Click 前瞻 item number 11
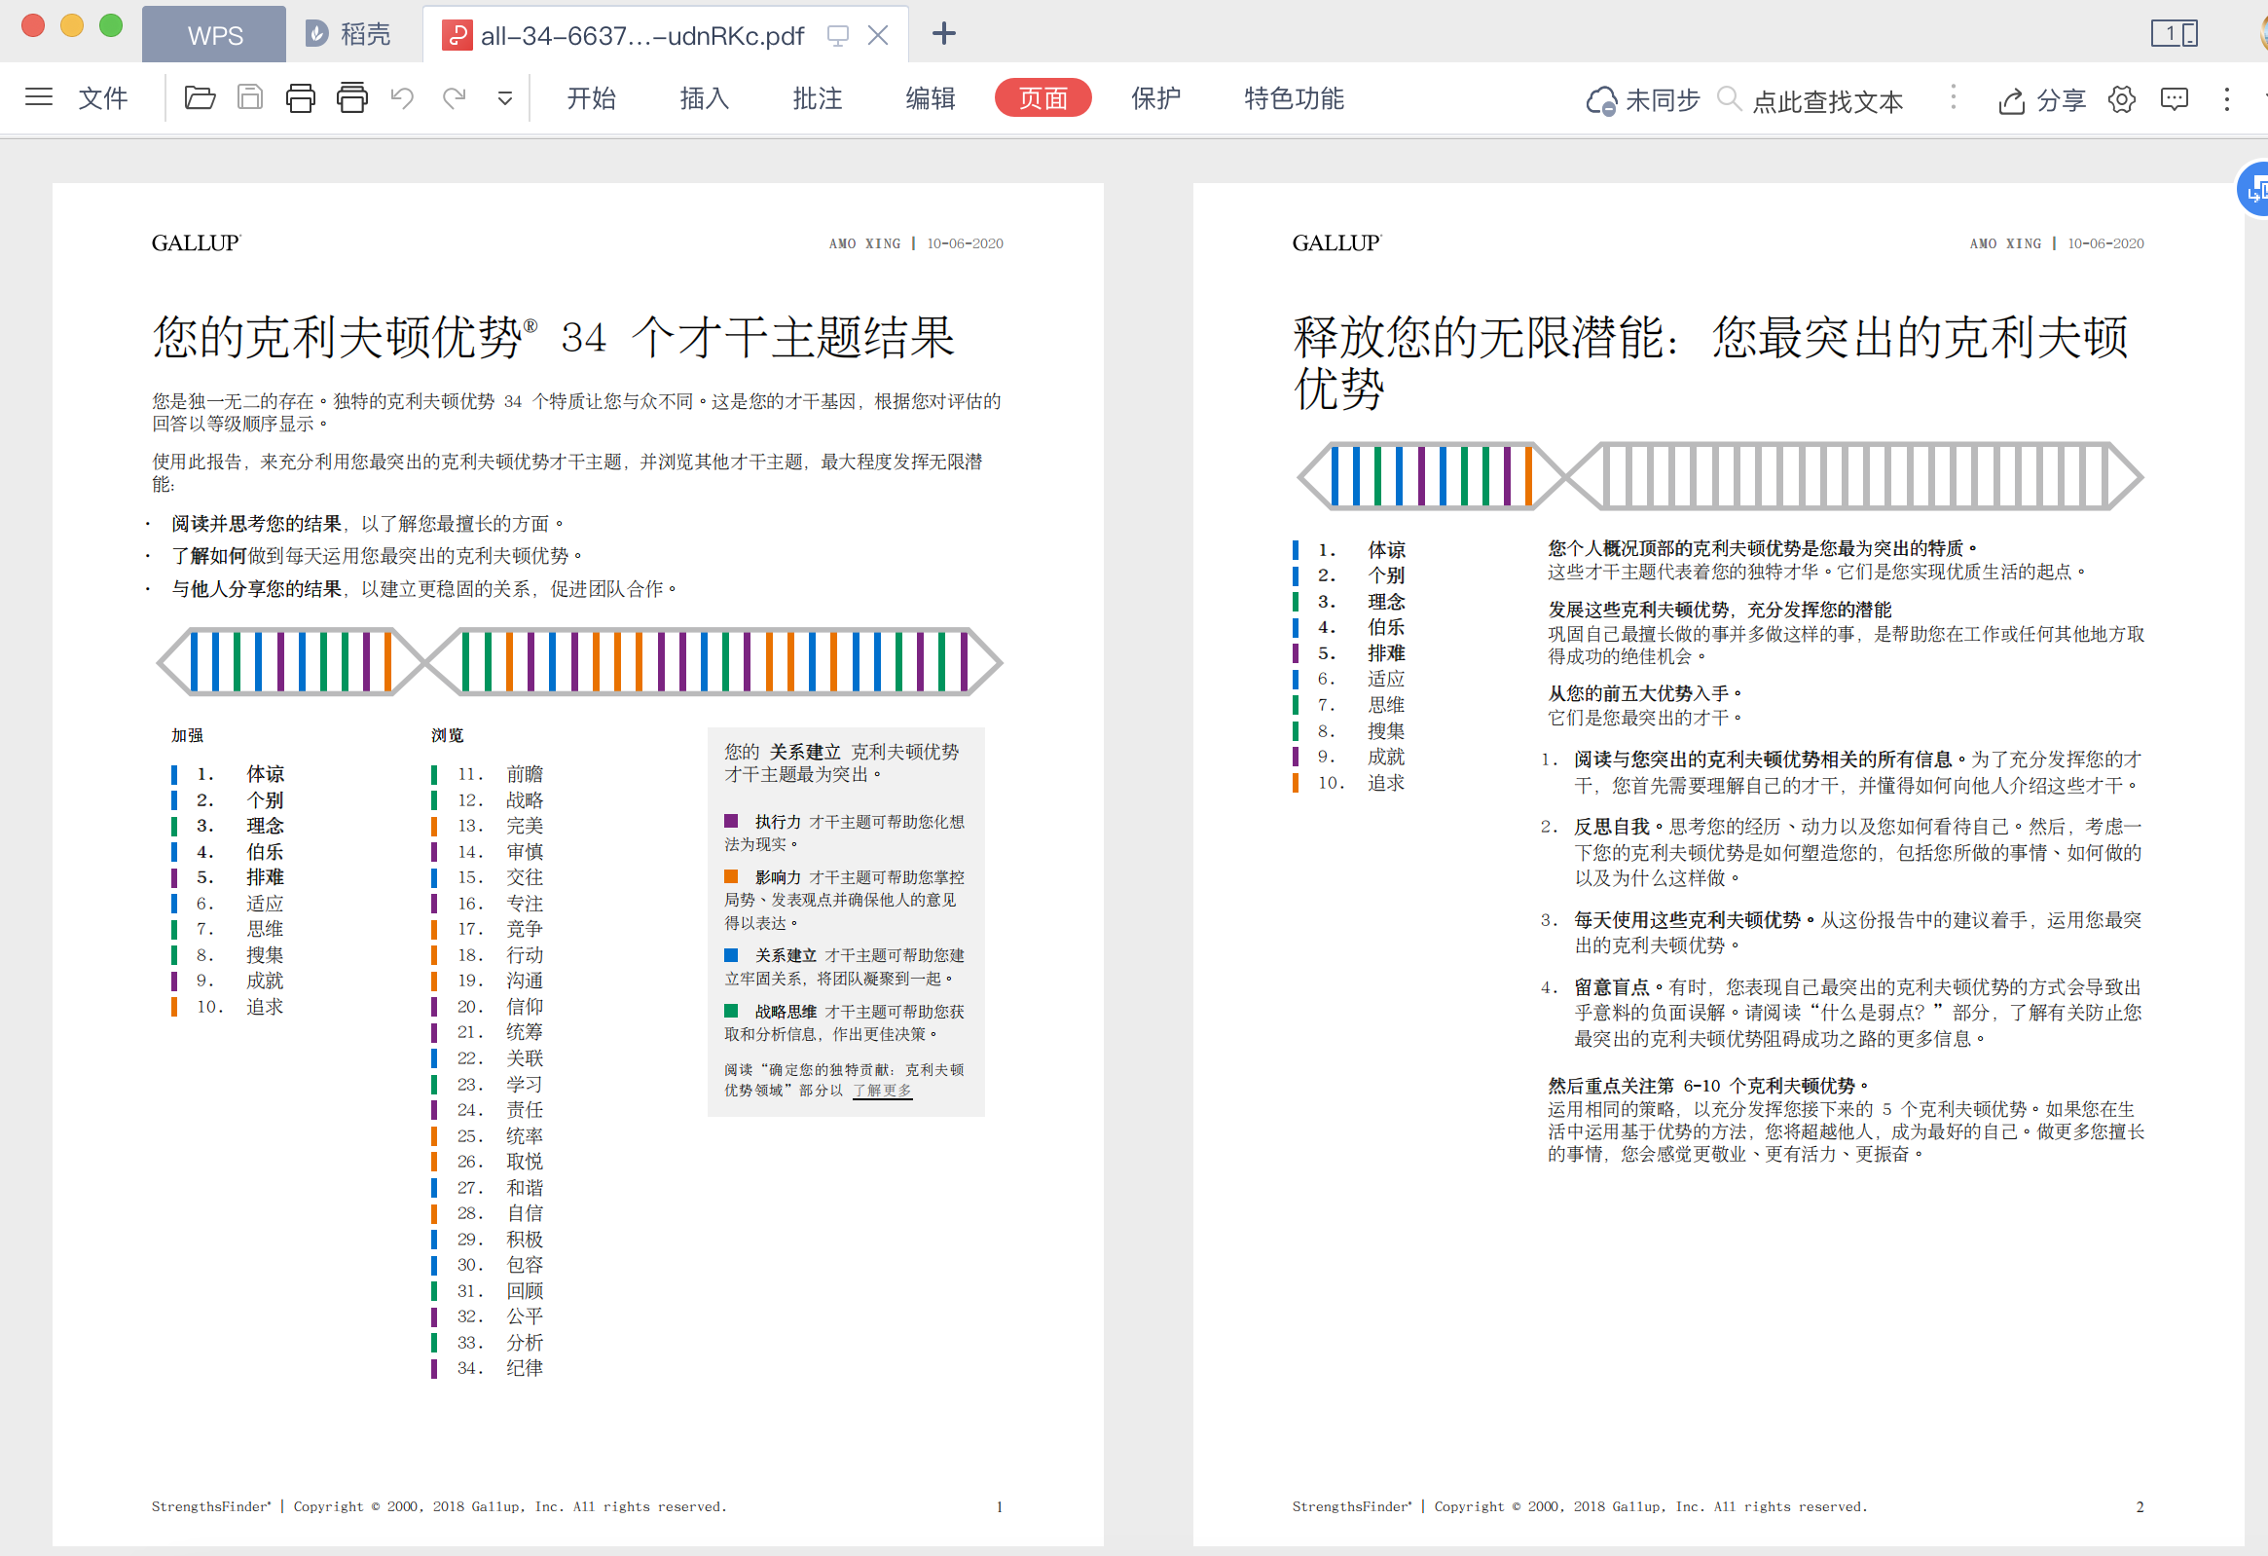Viewport: 2268px width, 1556px height. [524, 774]
